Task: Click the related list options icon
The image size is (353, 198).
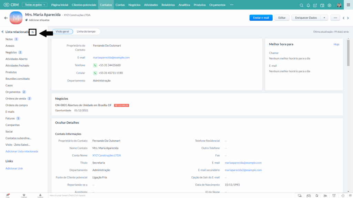Action: click(x=33, y=32)
